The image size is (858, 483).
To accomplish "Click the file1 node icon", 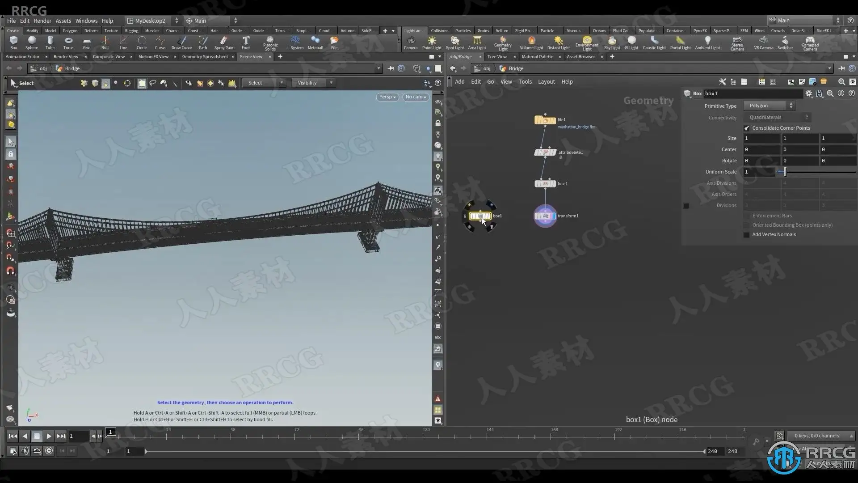I will [545, 120].
